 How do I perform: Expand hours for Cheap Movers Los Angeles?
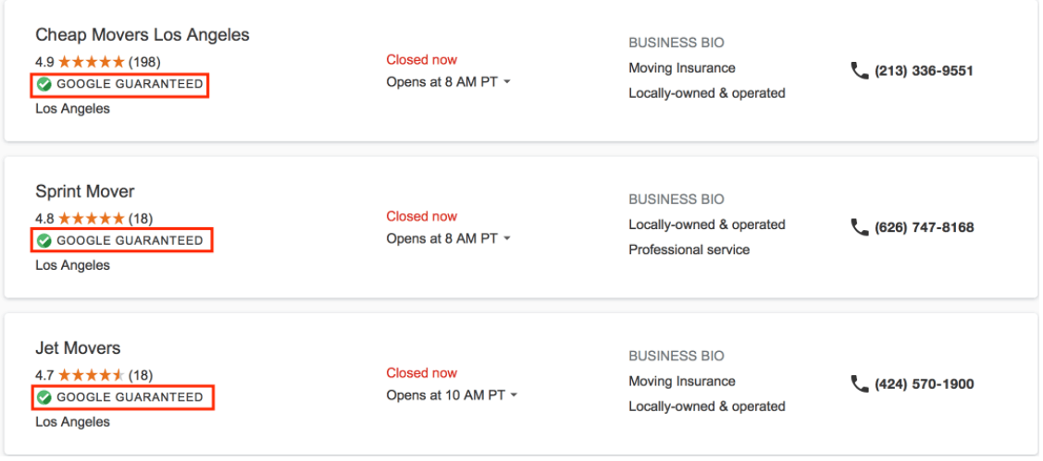(x=507, y=82)
